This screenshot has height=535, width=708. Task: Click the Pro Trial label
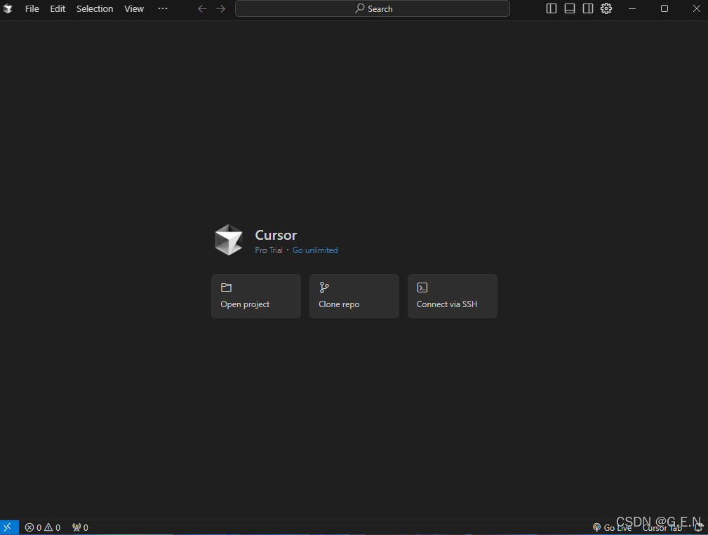[x=268, y=250]
